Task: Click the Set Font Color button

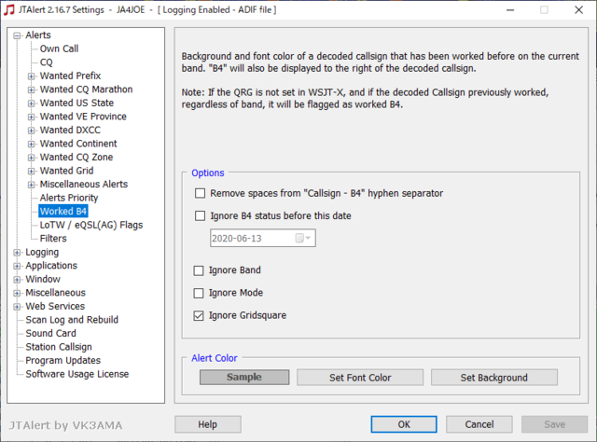Action: 360,378
